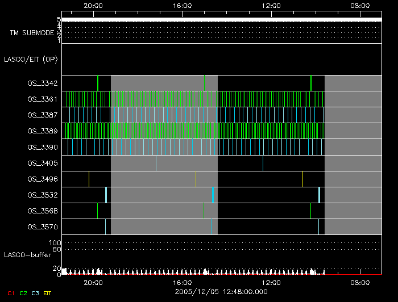Click the LASCO/EIT (OP) label
Viewport: 398px width, 302px height.
coord(31,60)
